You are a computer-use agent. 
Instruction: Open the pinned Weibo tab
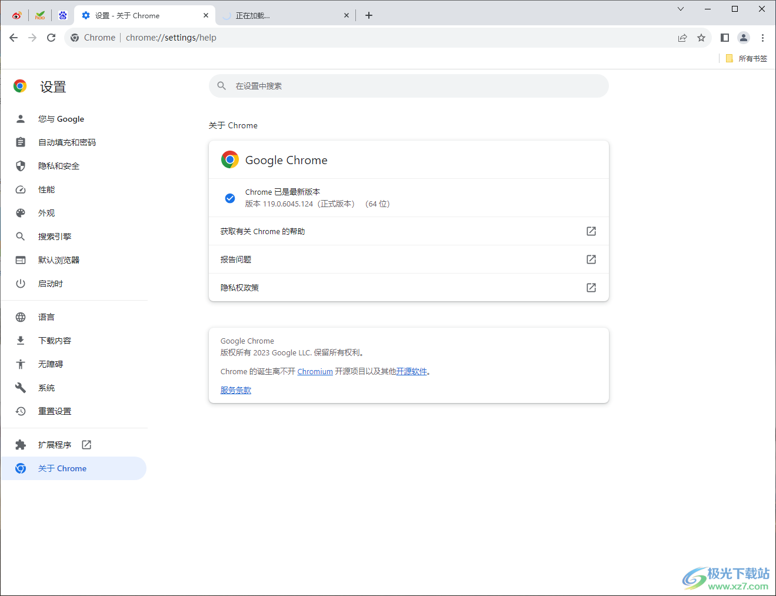[x=16, y=15]
